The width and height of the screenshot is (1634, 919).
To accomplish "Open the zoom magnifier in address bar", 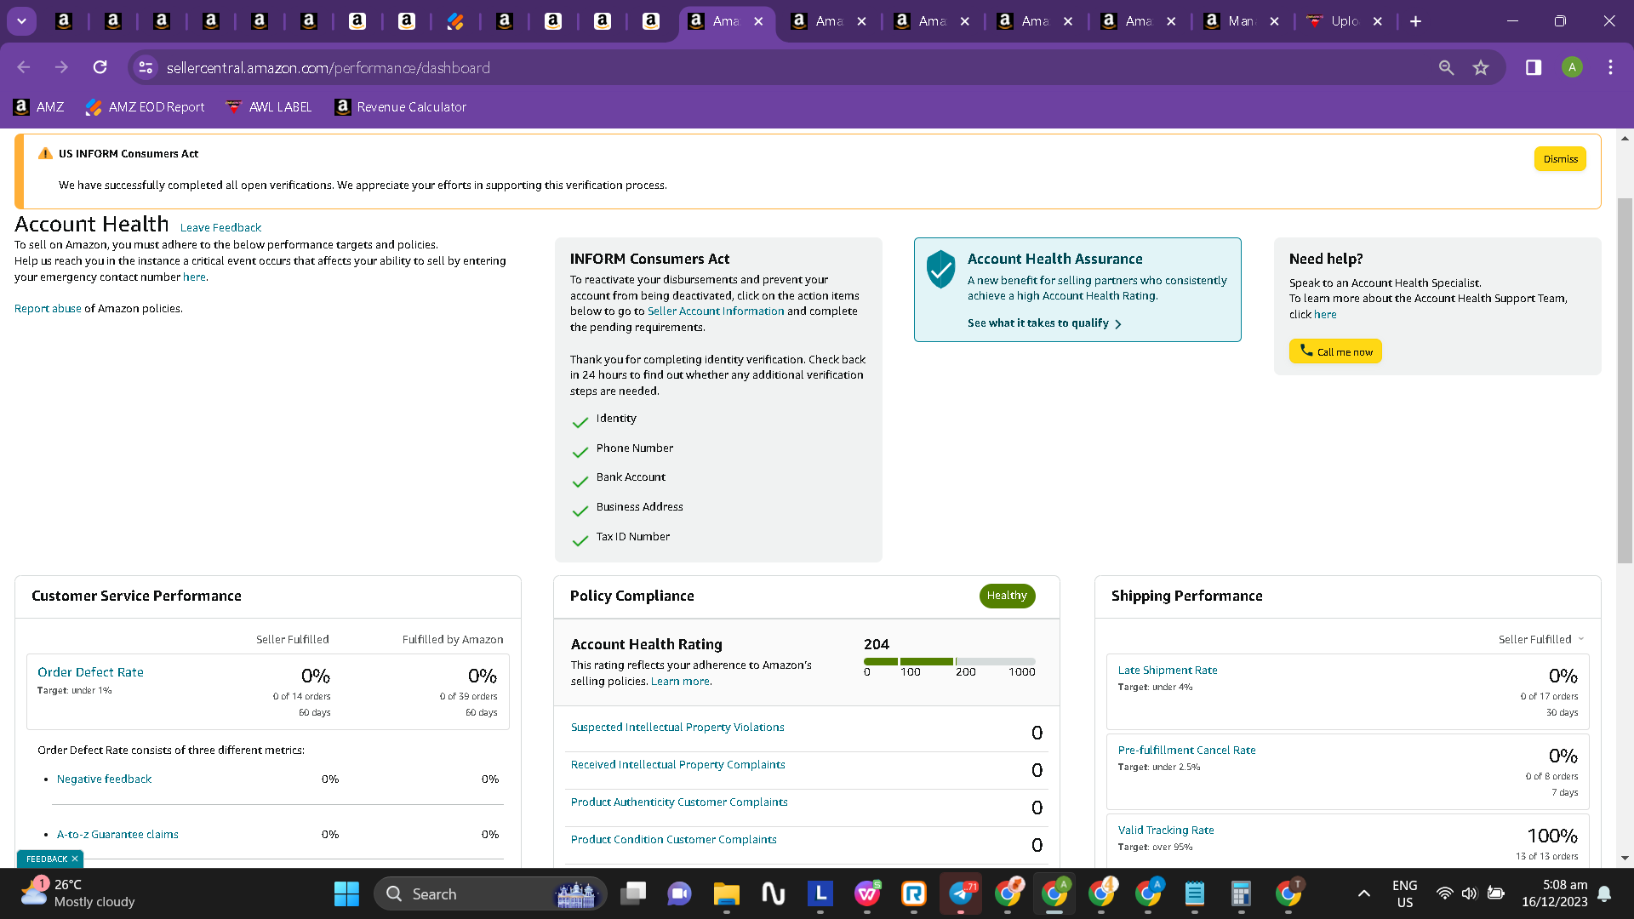I will coord(1446,67).
